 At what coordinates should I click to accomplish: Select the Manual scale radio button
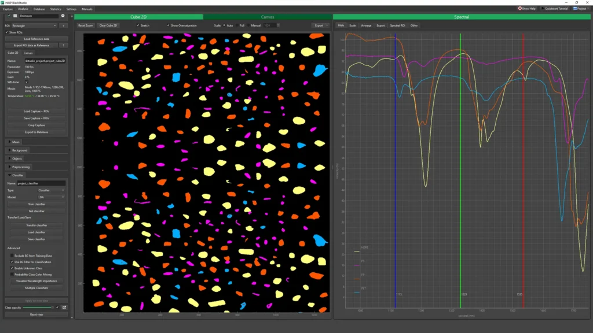pos(249,25)
